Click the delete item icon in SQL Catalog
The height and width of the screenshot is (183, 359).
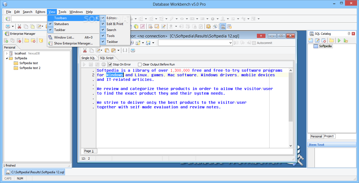pyautogui.click(x=324, y=40)
